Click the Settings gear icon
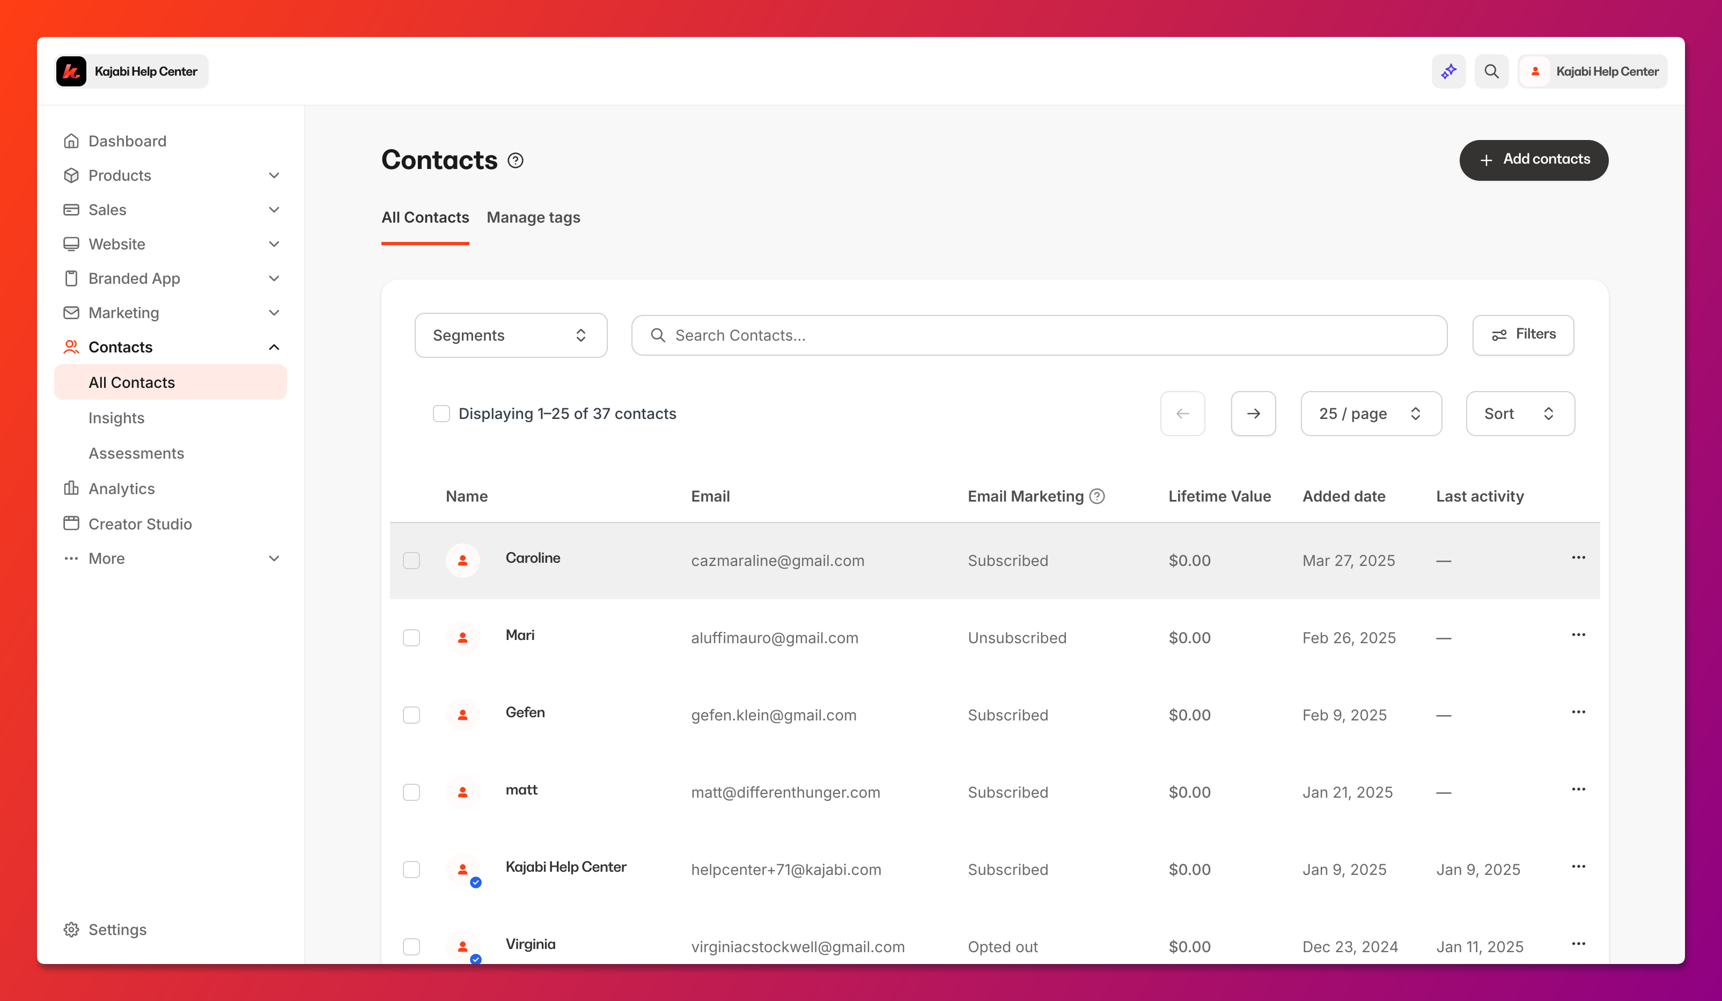 (x=71, y=929)
